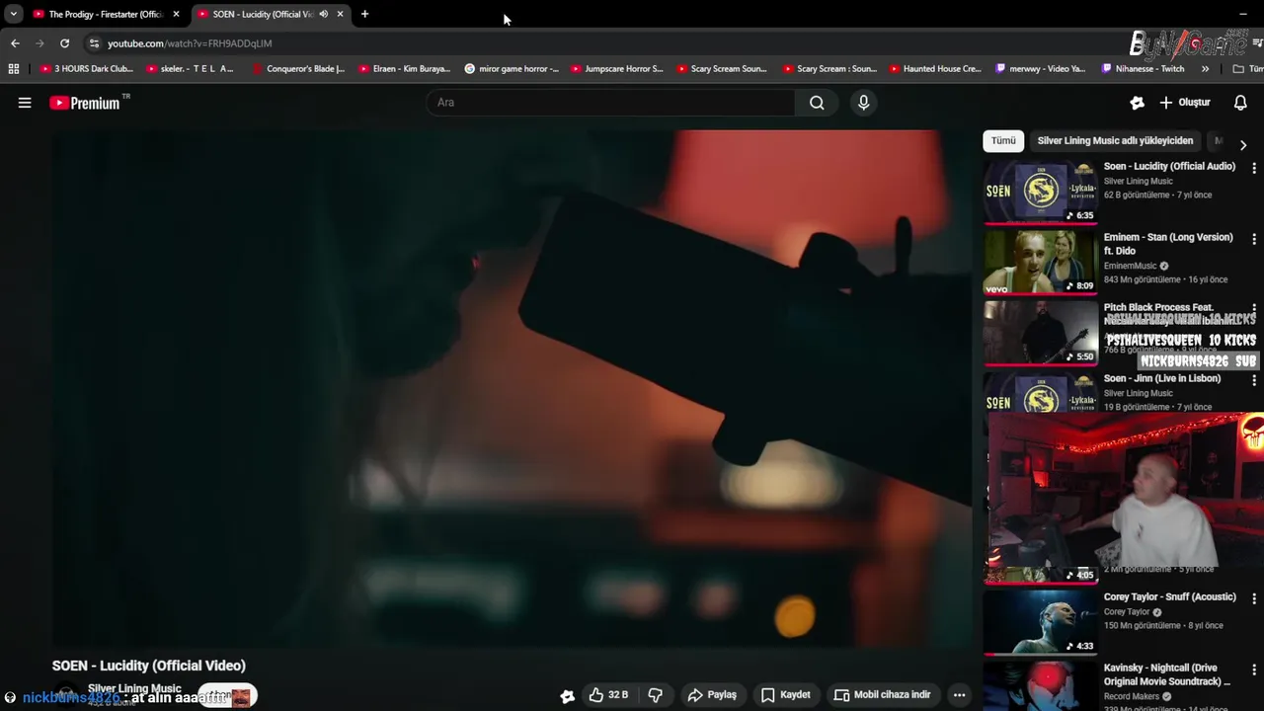1264x711 pixels.
Task: Close The Prodigy - Firestarter tab
Action: (x=176, y=14)
